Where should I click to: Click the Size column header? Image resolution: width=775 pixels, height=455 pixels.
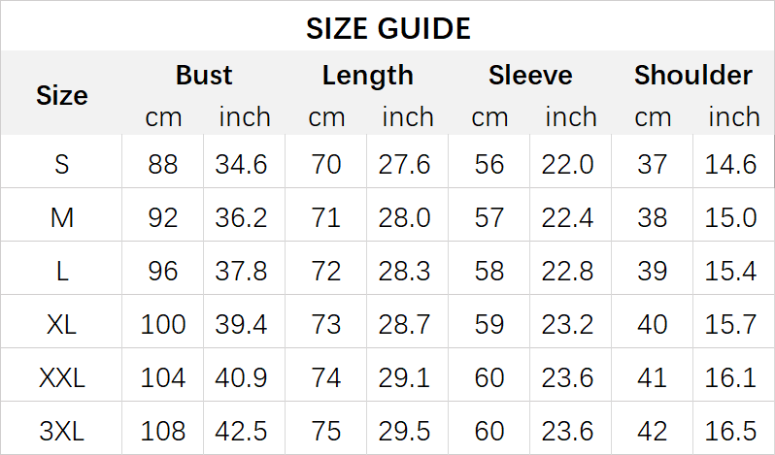point(62,95)
